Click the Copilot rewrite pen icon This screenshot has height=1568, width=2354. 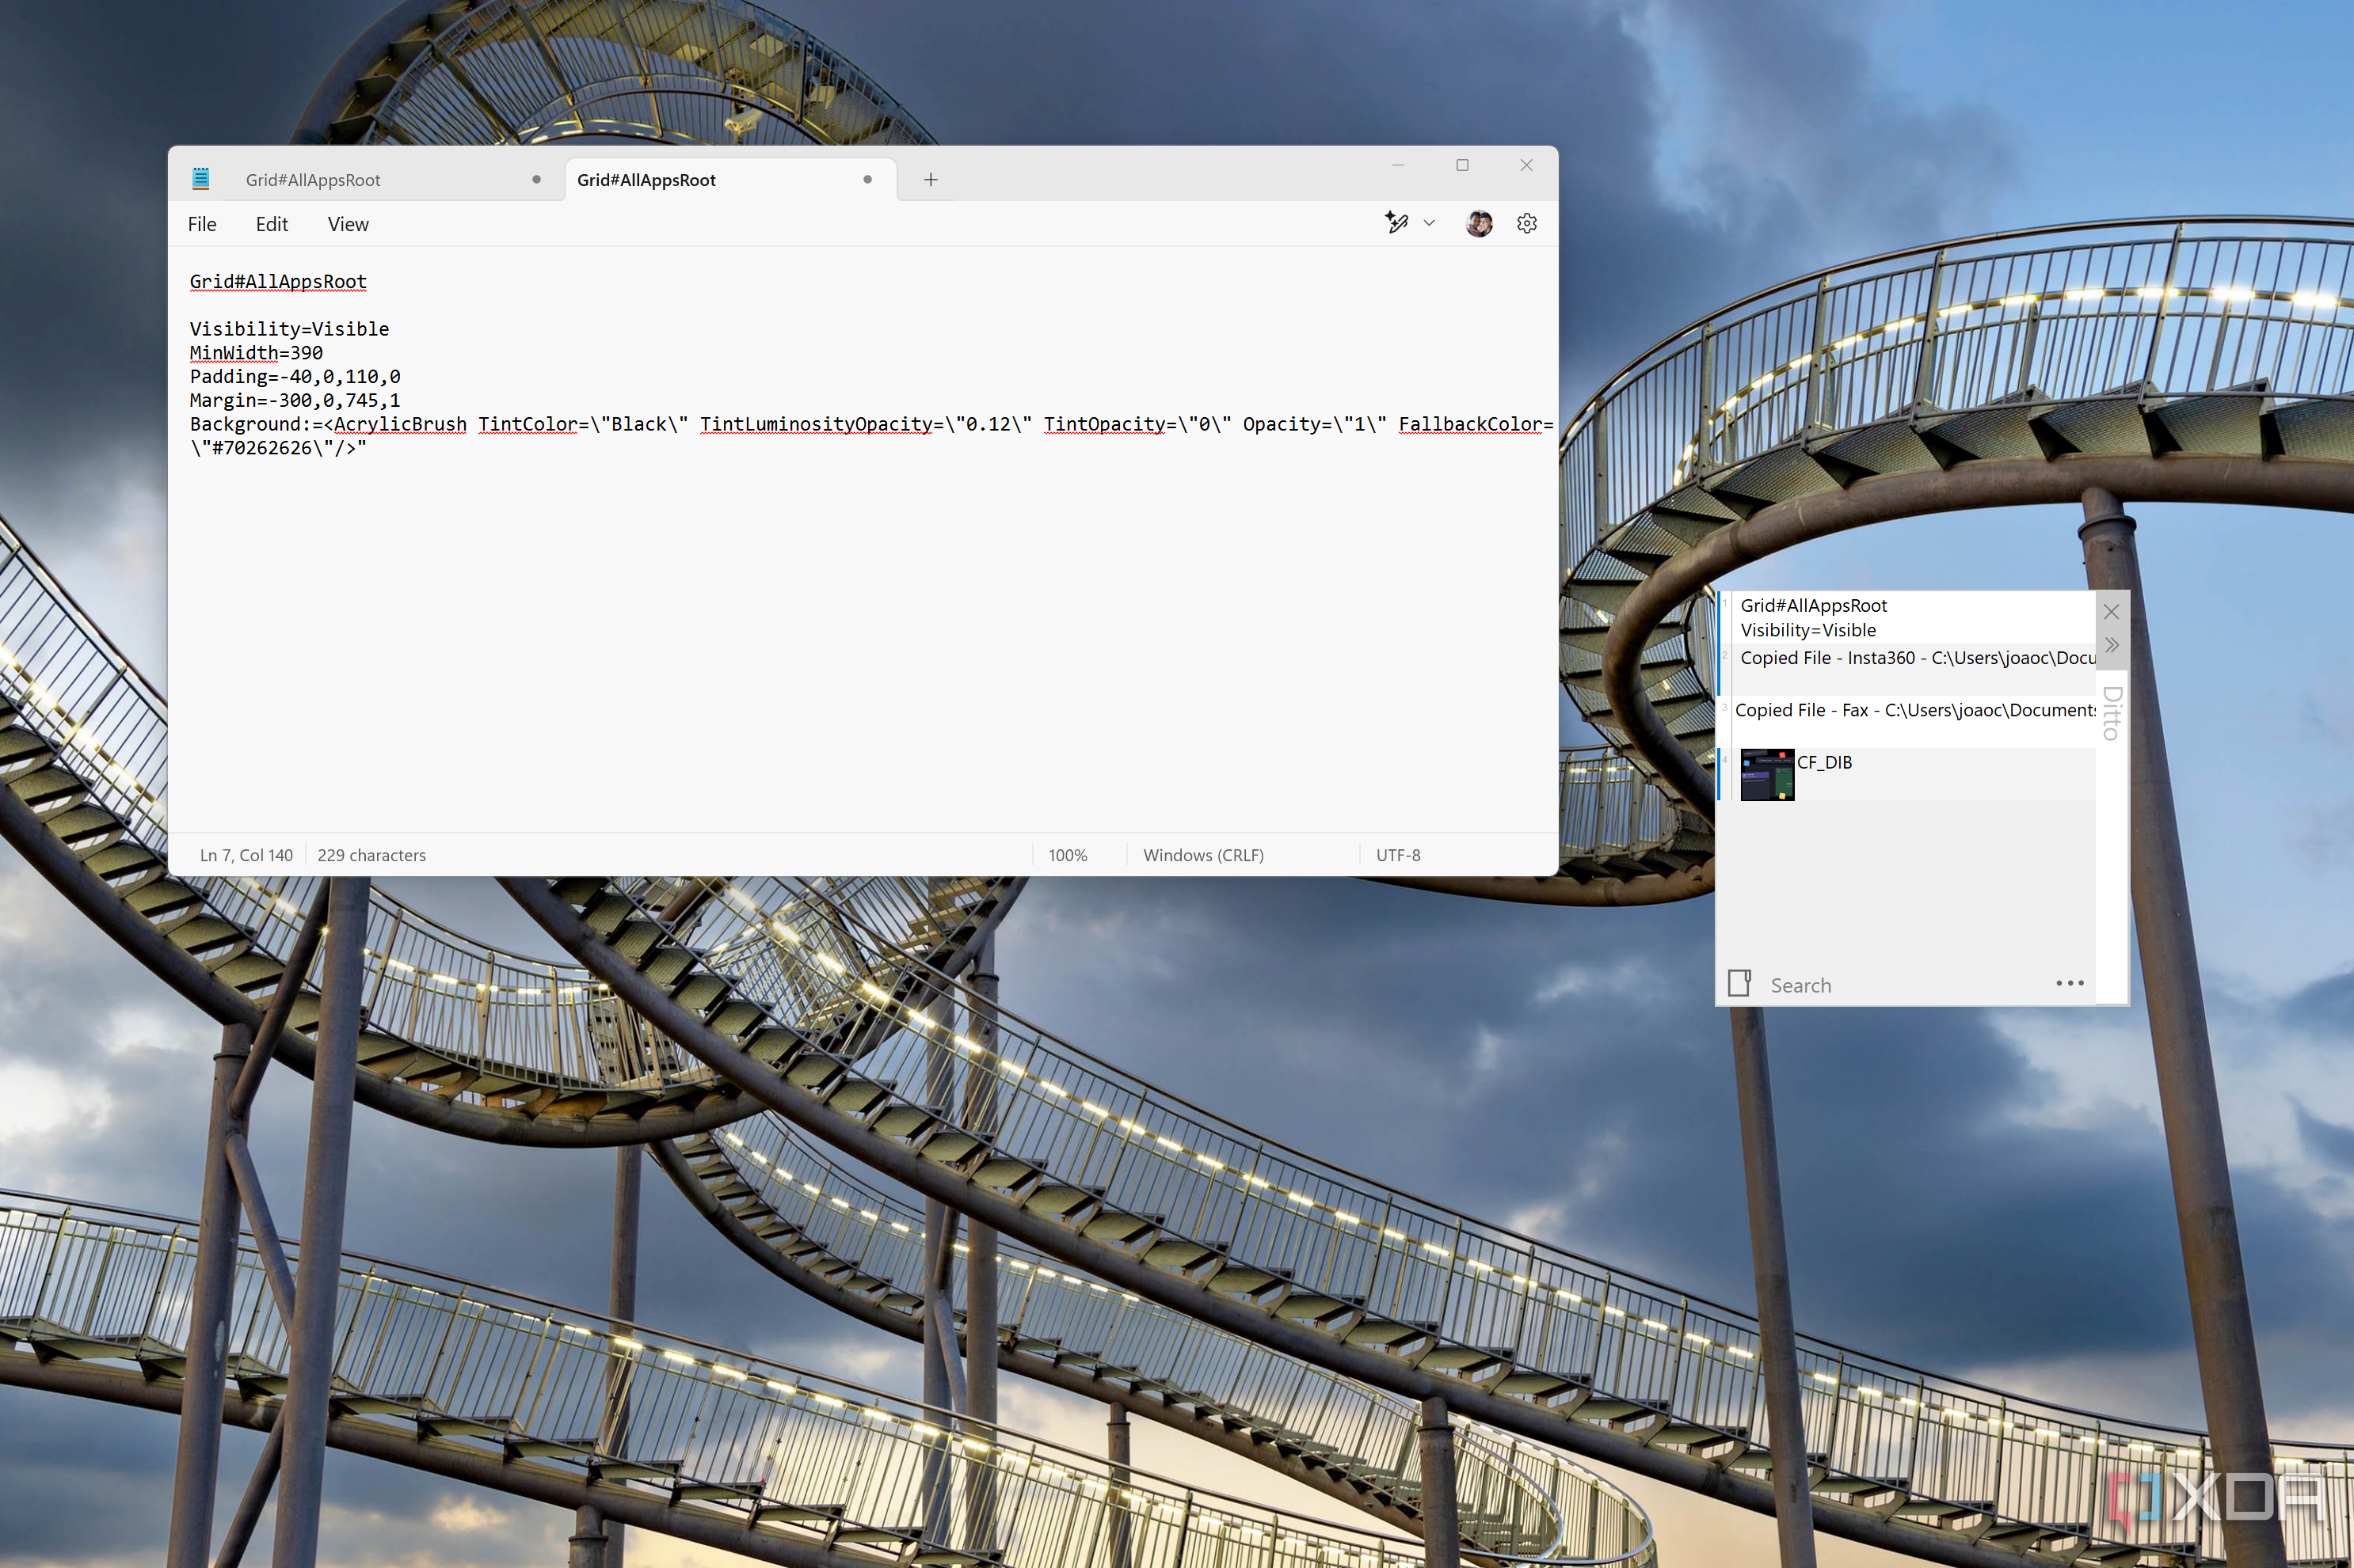pyautogui.click(x=1396, y=223)
